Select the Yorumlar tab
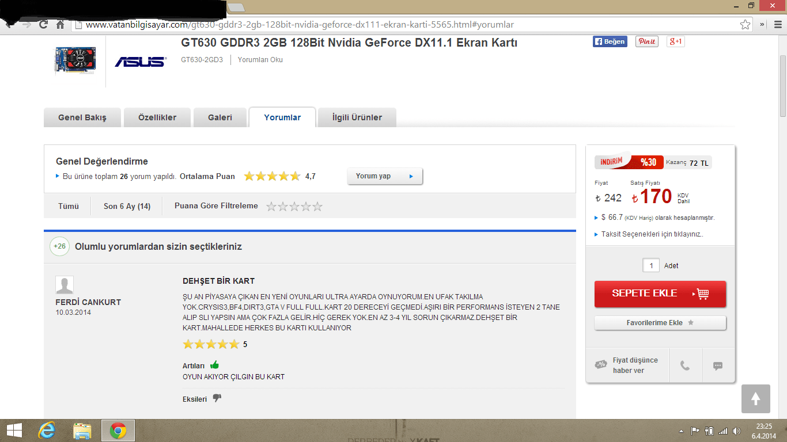Image resolution: width=787 pixels, height=442 pixels. click(282, 117)
